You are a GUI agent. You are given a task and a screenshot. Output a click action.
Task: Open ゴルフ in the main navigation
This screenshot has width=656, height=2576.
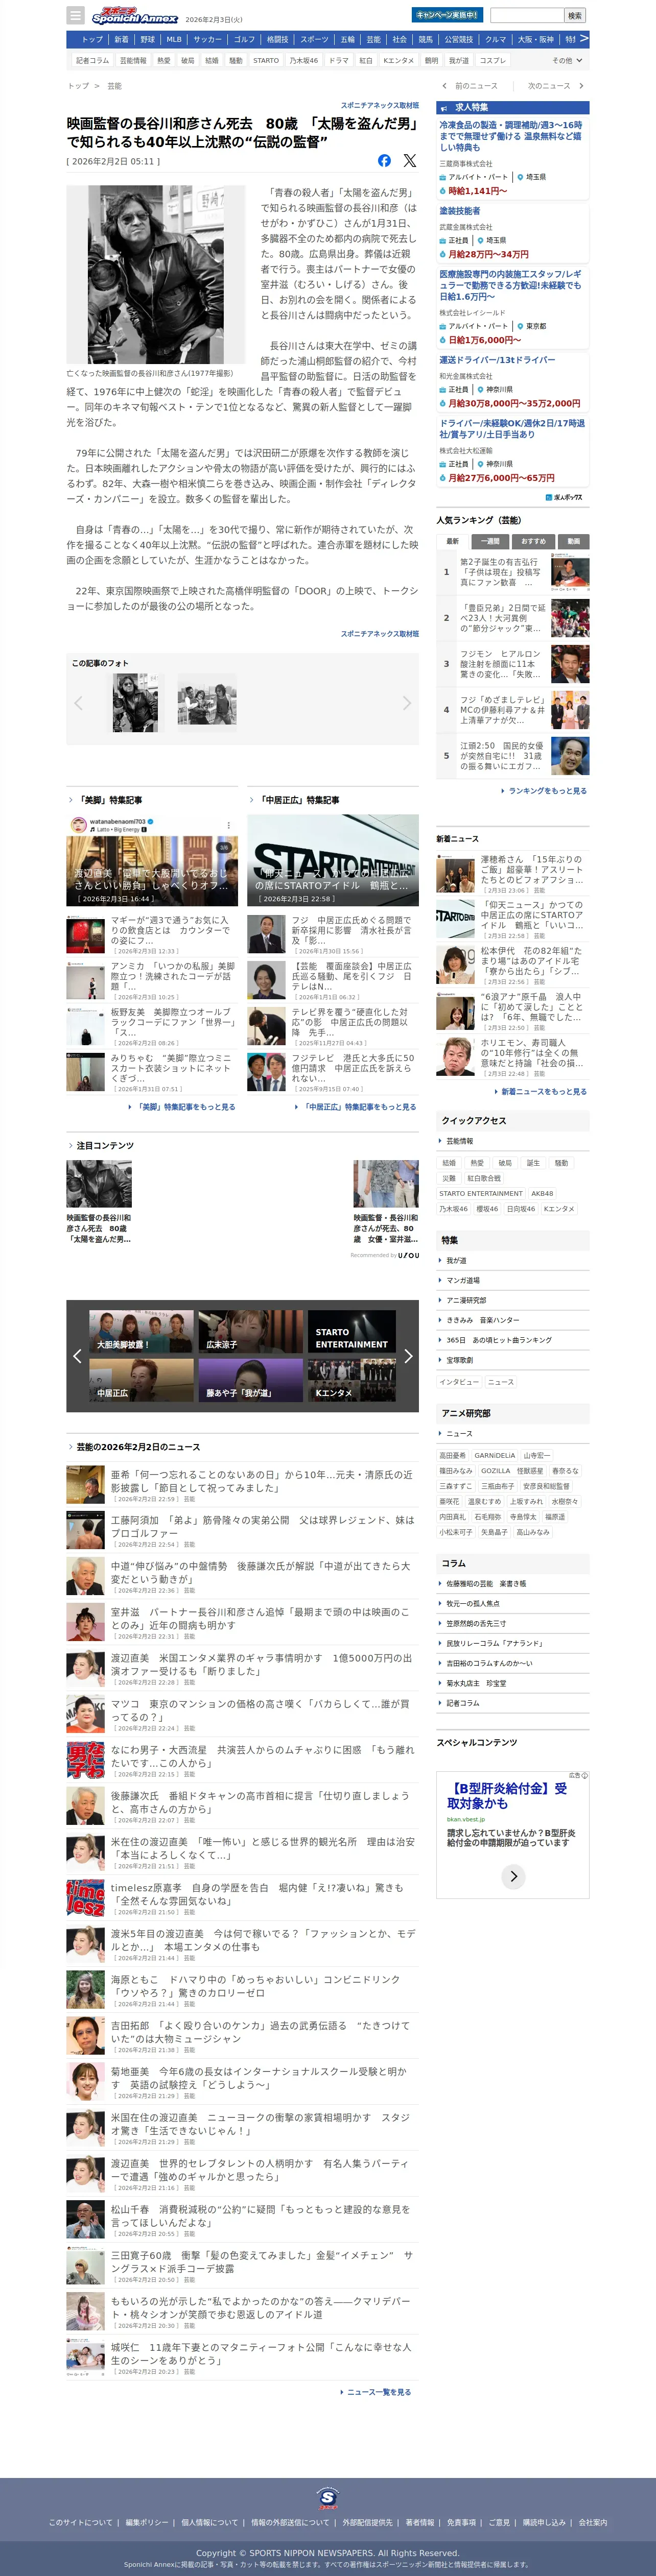pyautogui.click(x=245, y=39)
